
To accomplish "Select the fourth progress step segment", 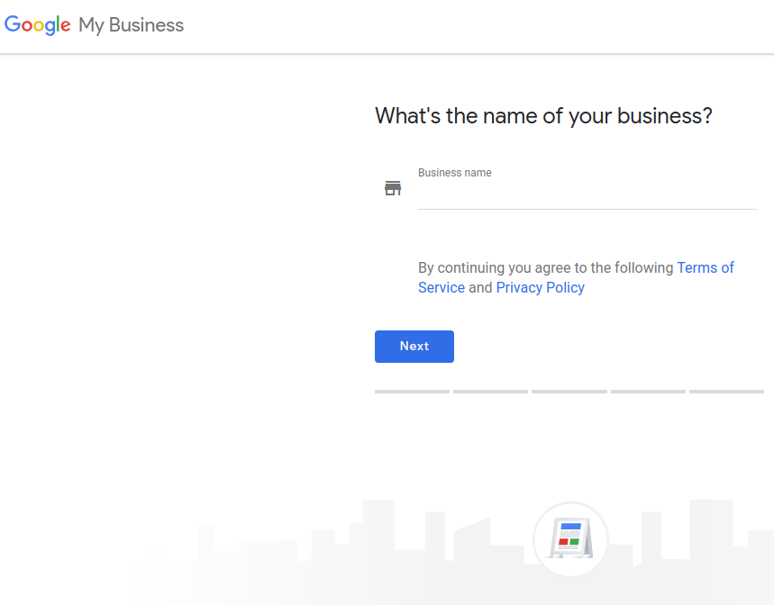I will point(648,392).
